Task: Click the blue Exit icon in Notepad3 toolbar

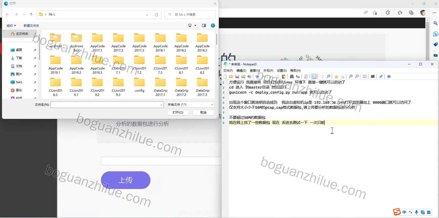Action: (389, 76)
